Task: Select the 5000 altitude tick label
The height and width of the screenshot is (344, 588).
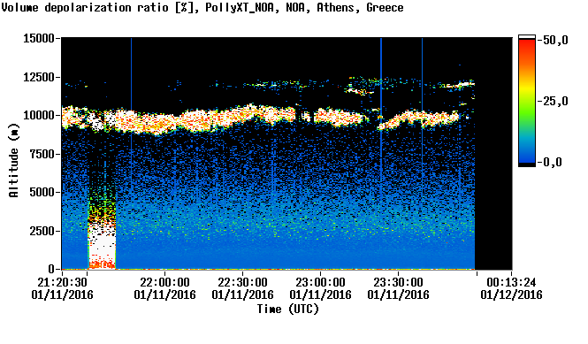Action: click(42, 193)
